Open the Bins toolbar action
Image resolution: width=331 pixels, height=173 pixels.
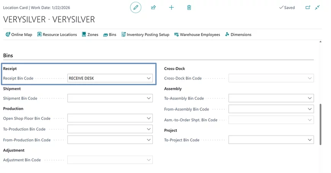click(x=110, y=35)
